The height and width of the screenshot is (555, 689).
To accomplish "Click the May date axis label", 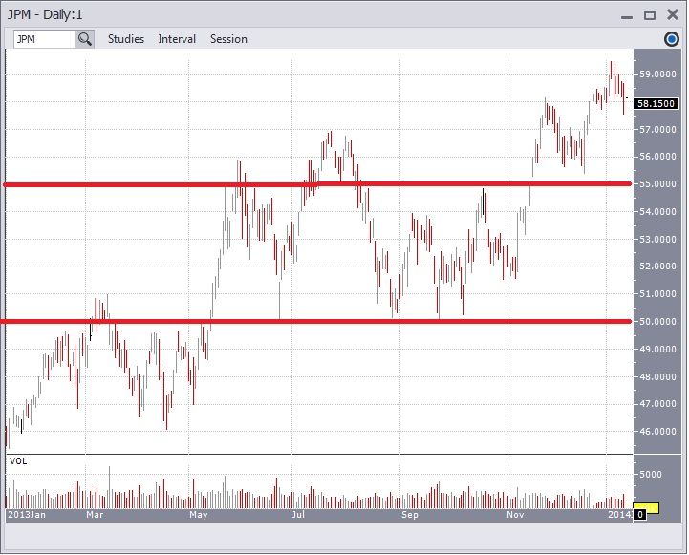I will (198, 515).
